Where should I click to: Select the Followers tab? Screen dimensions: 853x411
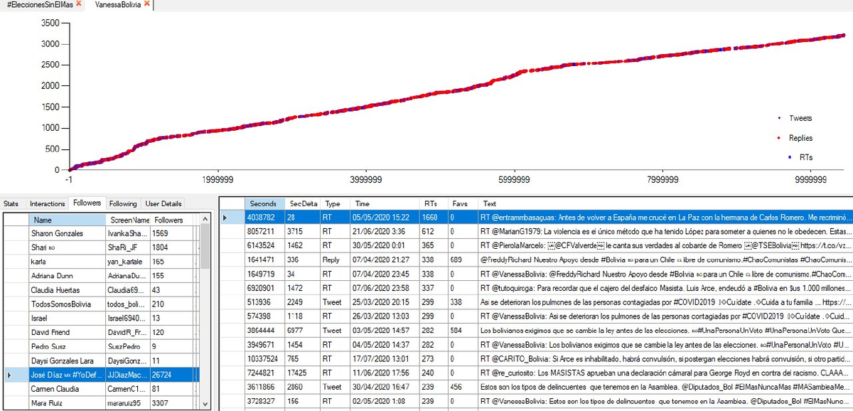[87, 203]
